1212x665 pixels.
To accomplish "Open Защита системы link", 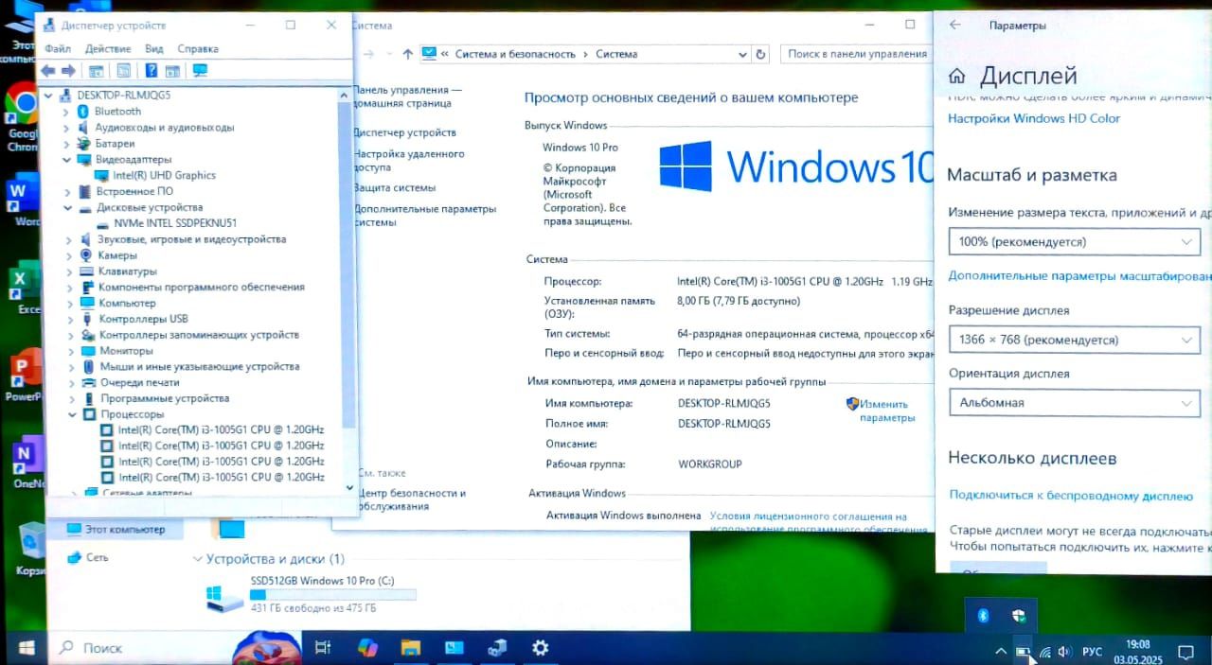I will (x=395, y=187).
